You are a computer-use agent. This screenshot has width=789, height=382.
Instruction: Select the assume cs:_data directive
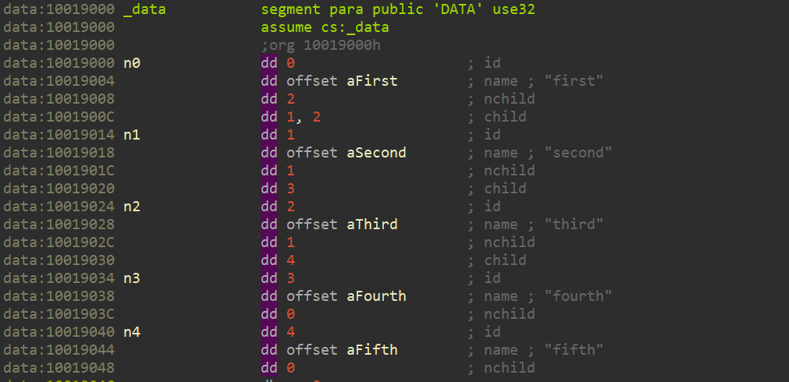tap(325, 28)
